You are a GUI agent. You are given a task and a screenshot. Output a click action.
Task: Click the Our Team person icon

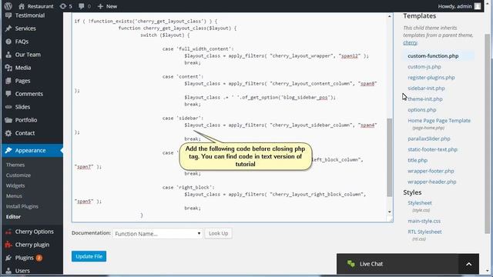(x=8, y=55)
